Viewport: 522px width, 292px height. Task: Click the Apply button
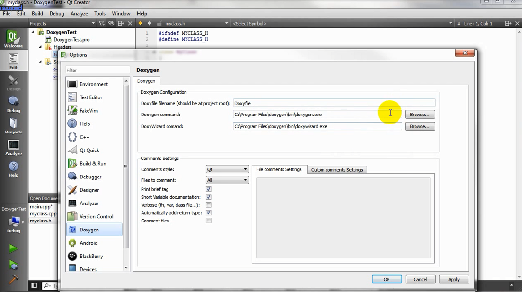(453, 280)
